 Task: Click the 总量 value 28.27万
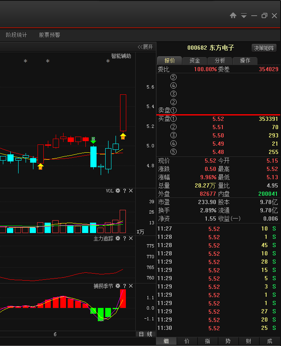[205, 185]
